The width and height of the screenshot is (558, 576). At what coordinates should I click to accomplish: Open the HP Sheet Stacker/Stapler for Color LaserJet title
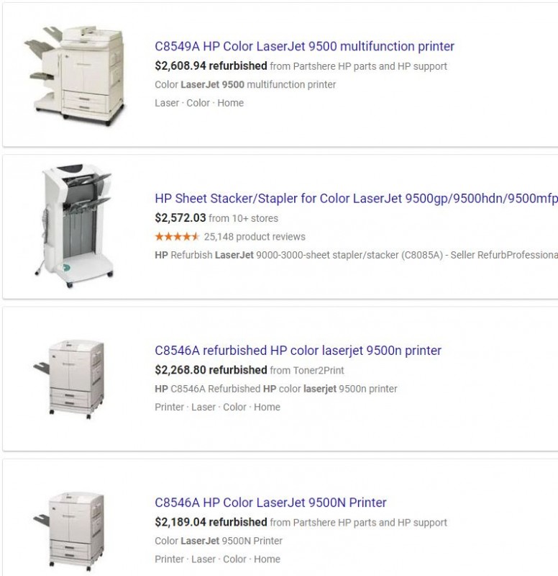(x=356, y=199)
